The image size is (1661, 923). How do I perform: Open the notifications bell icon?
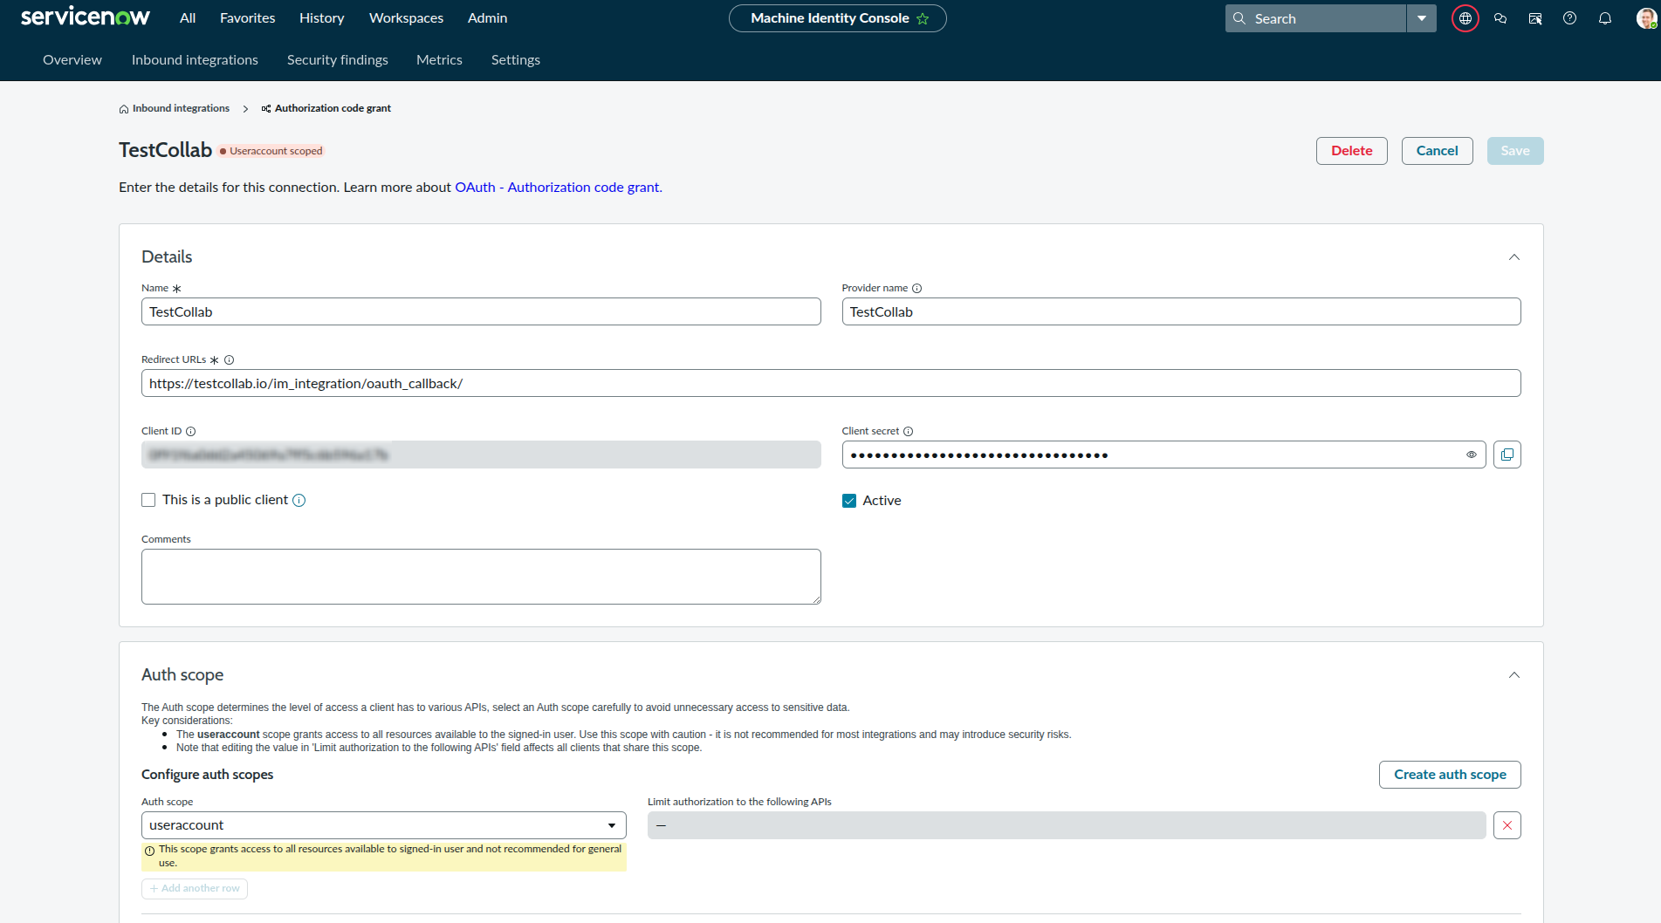click(x=1605, y=18)
